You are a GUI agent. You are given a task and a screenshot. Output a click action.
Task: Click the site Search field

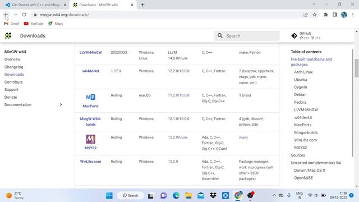(x=247, y=36)
